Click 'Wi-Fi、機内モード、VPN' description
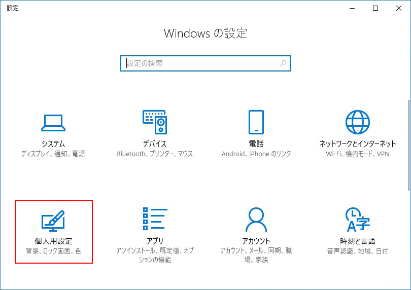 coord(358,154)
